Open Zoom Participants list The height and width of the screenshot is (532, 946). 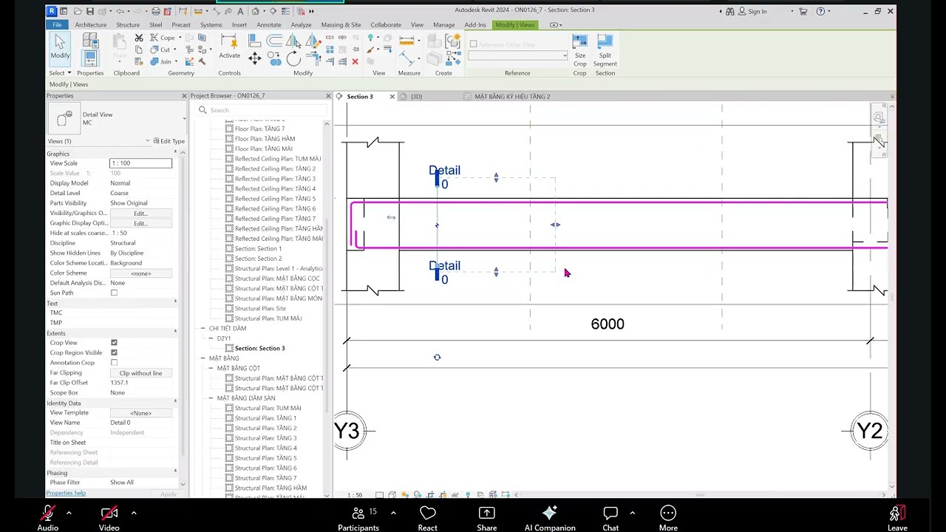(358, 518)
